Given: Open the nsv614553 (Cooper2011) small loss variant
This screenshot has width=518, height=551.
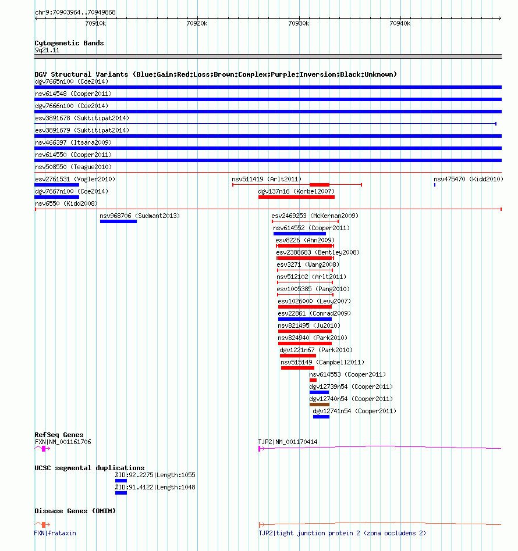Looking at the screenshot, I should point(313,380).
